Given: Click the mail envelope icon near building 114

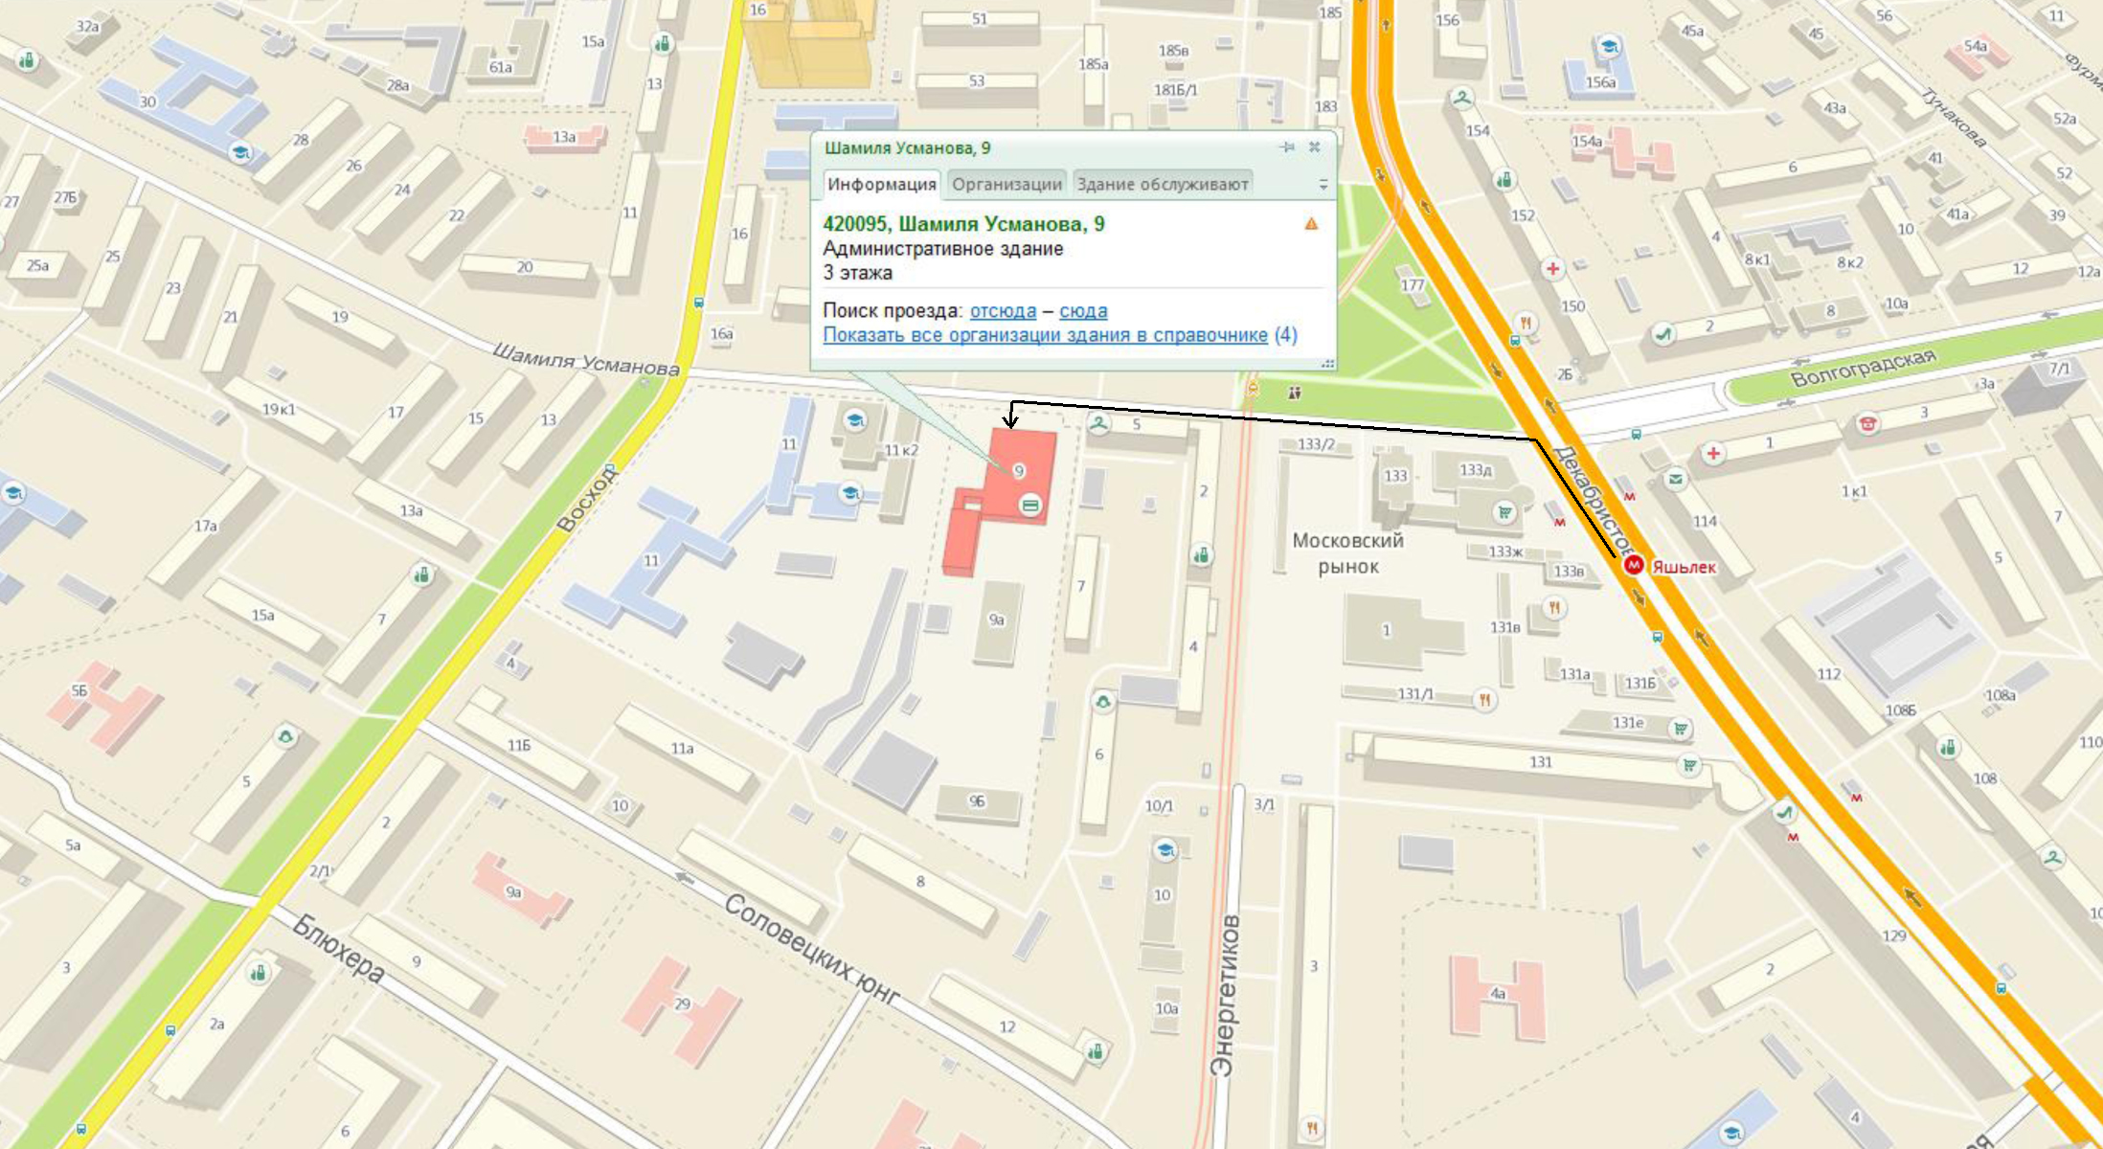Looking at the screenshot, I should [x=1674, y=480].
